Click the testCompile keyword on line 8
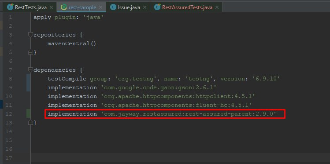 67,79
